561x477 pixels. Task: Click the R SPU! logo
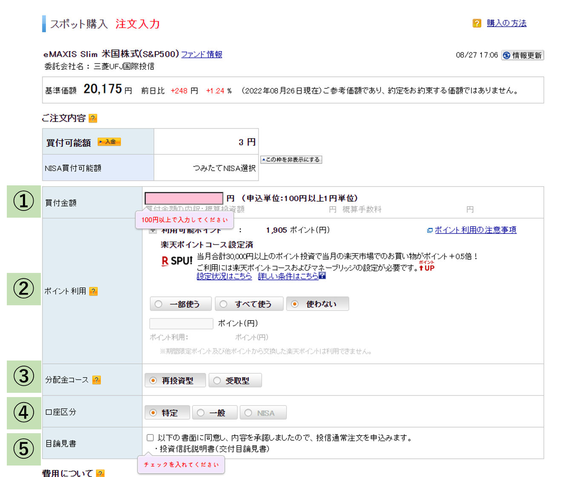[177, 261]
